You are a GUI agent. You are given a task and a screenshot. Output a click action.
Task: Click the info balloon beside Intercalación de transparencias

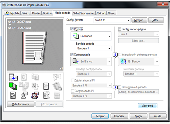pos(115,55)
